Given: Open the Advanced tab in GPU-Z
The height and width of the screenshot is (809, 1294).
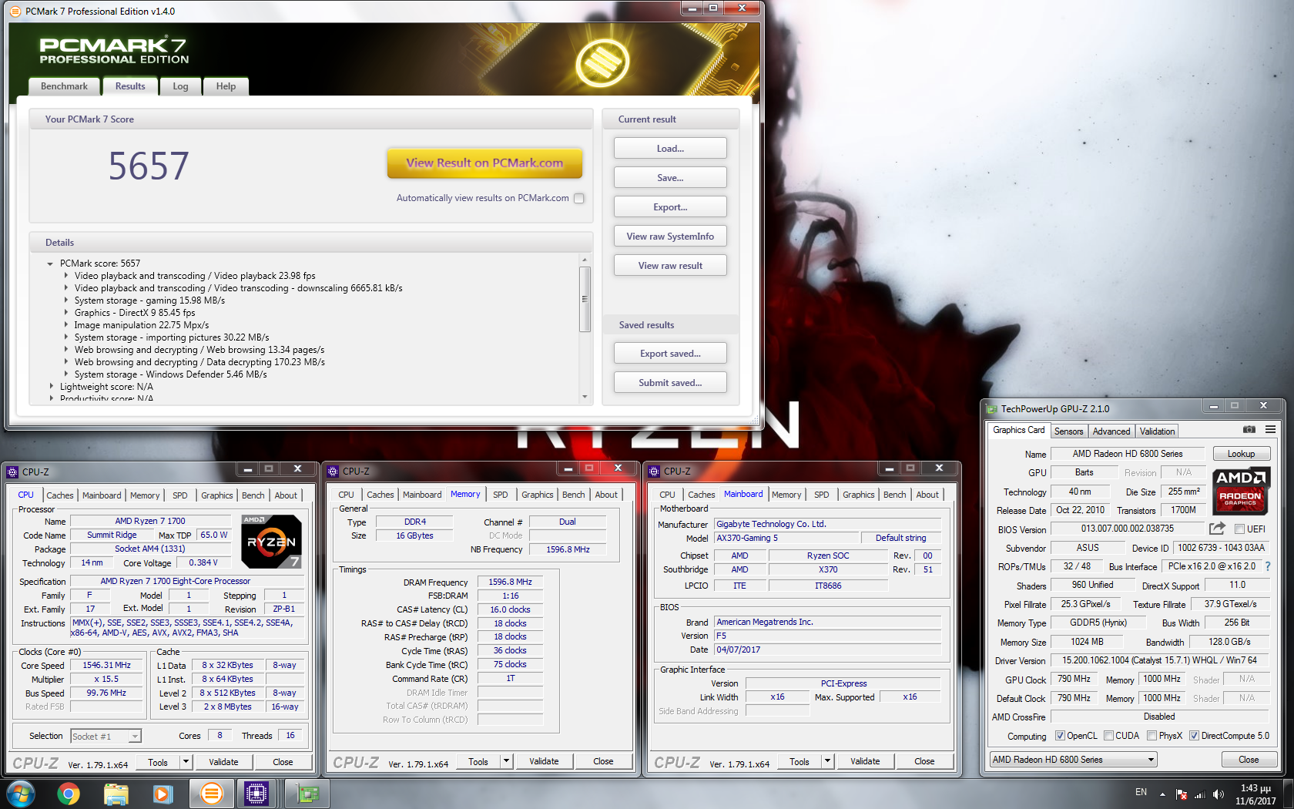Looking at the screenshot, I should 1111,431.
